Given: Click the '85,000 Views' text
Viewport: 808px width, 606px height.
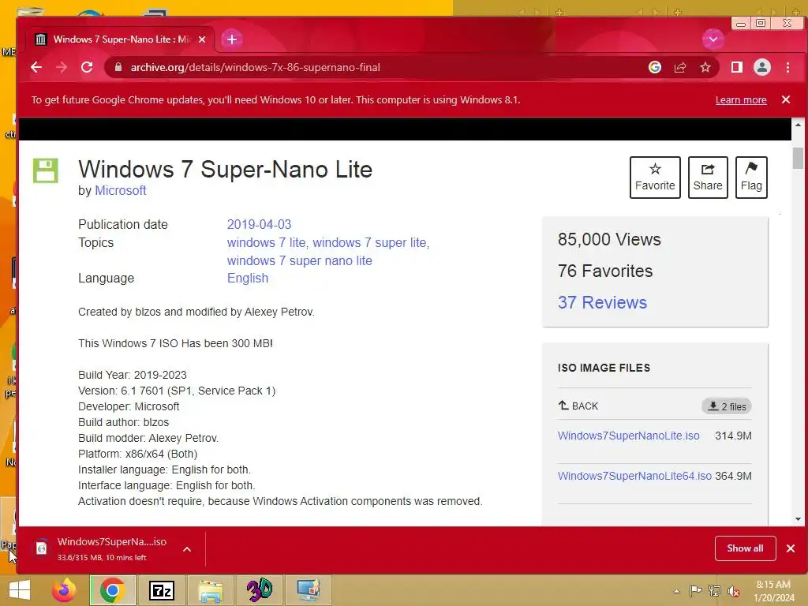Looking at the screenshot, I should [609, 240].
